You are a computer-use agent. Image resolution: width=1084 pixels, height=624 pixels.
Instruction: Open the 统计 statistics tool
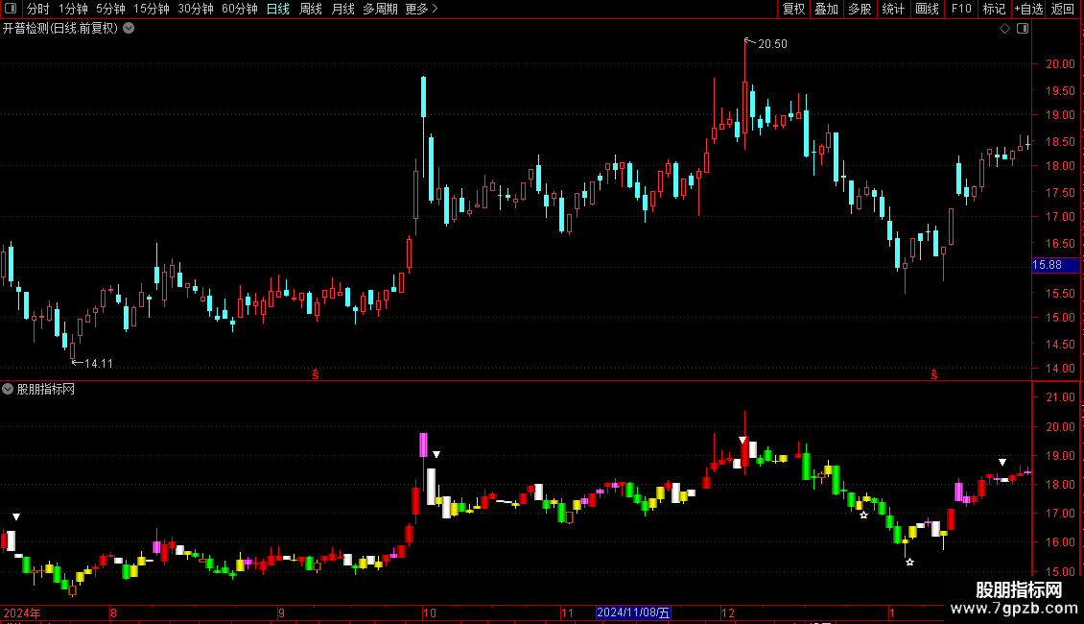pyautogui.click(x=893, y=9)
